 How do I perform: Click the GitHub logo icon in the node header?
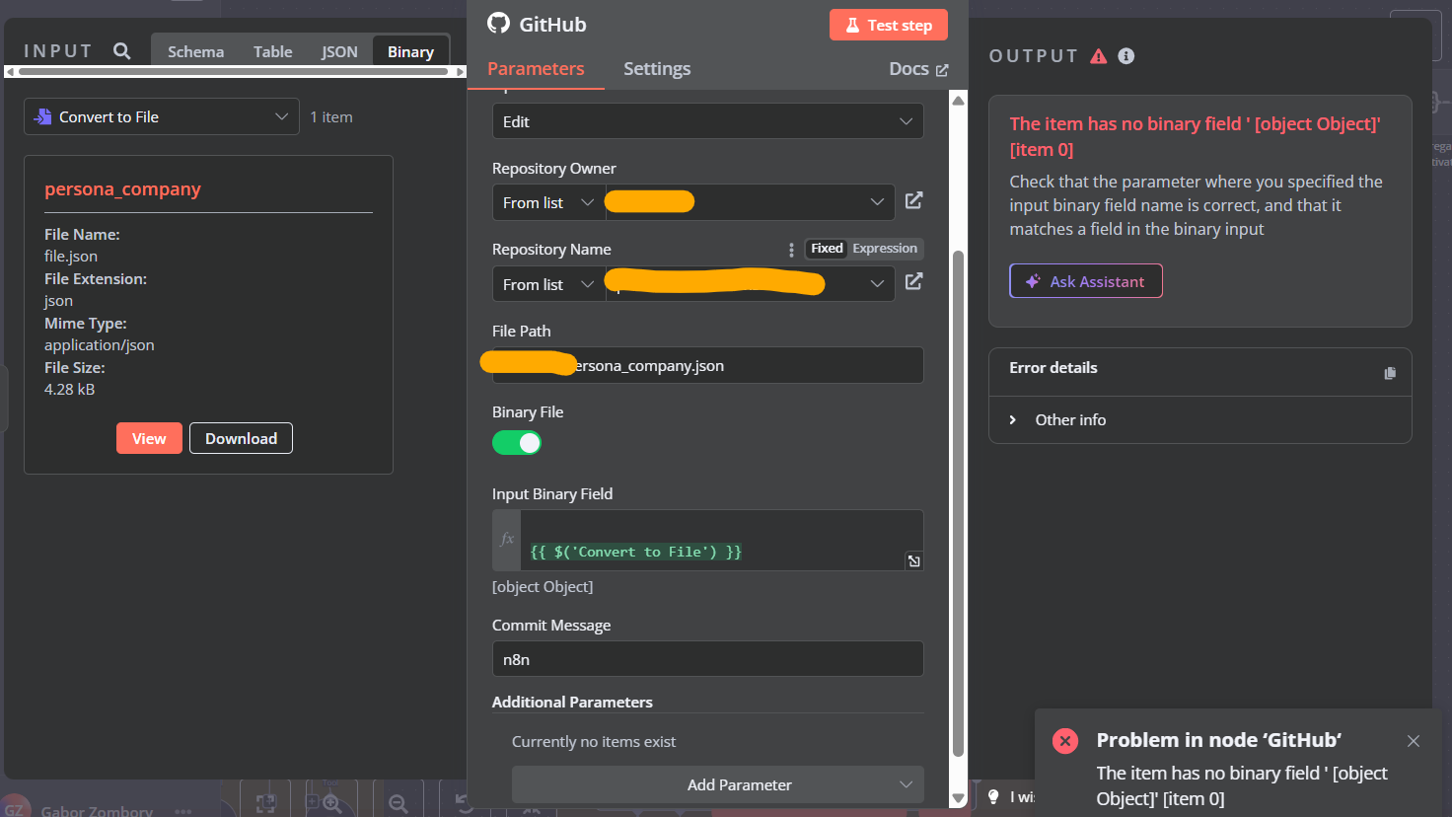pos(499,24)
